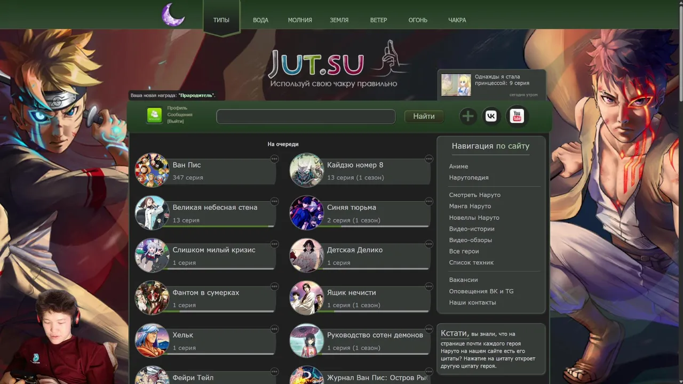Select the ЗЕМЛЯ menu item
683x384 pixels.
coord(339,20)
